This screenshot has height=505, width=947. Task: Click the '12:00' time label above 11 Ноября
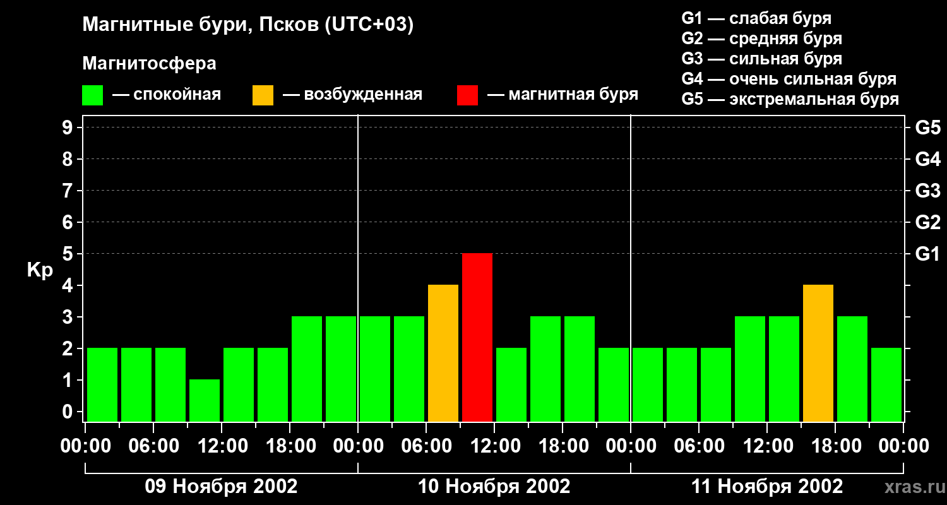click(x=767, y=446)
